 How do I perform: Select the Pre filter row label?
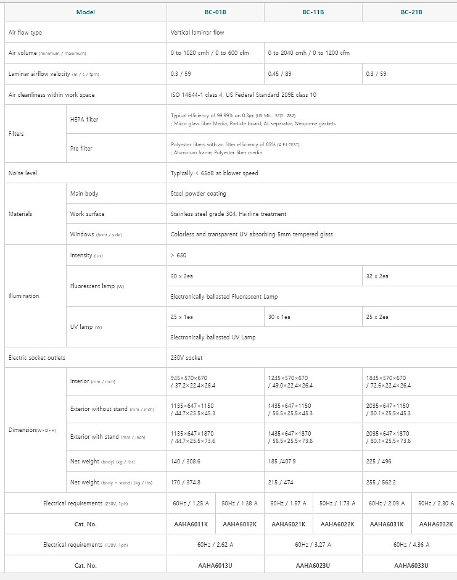81,149
